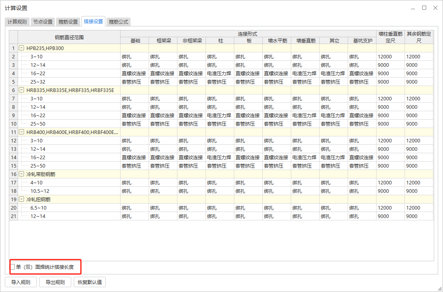Select row 4 基础 cell 直螺纹连接
The image size is (443, 292).
[135, 73]
